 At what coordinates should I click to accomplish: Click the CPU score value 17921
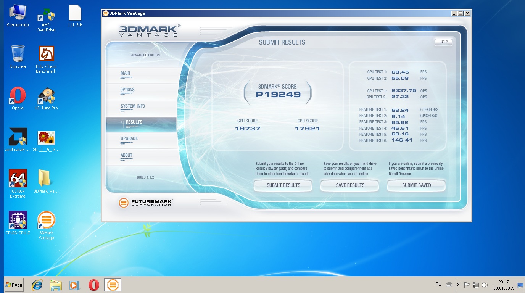click(308, 129)
